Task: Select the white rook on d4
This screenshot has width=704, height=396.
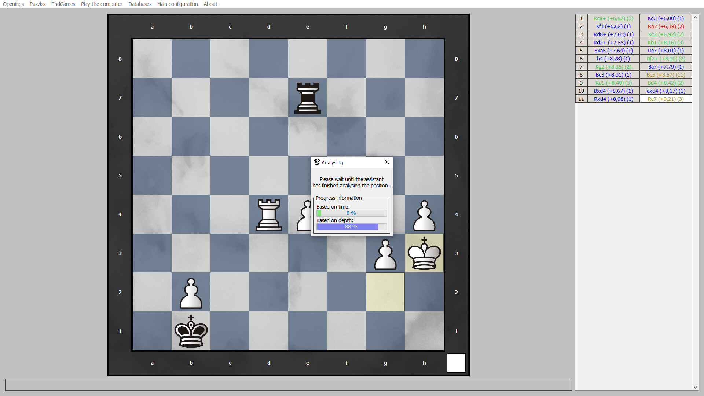Action: (x=269, y=214)
